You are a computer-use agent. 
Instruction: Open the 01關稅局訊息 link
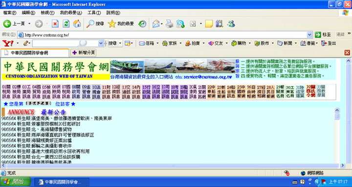click(6, 92)
